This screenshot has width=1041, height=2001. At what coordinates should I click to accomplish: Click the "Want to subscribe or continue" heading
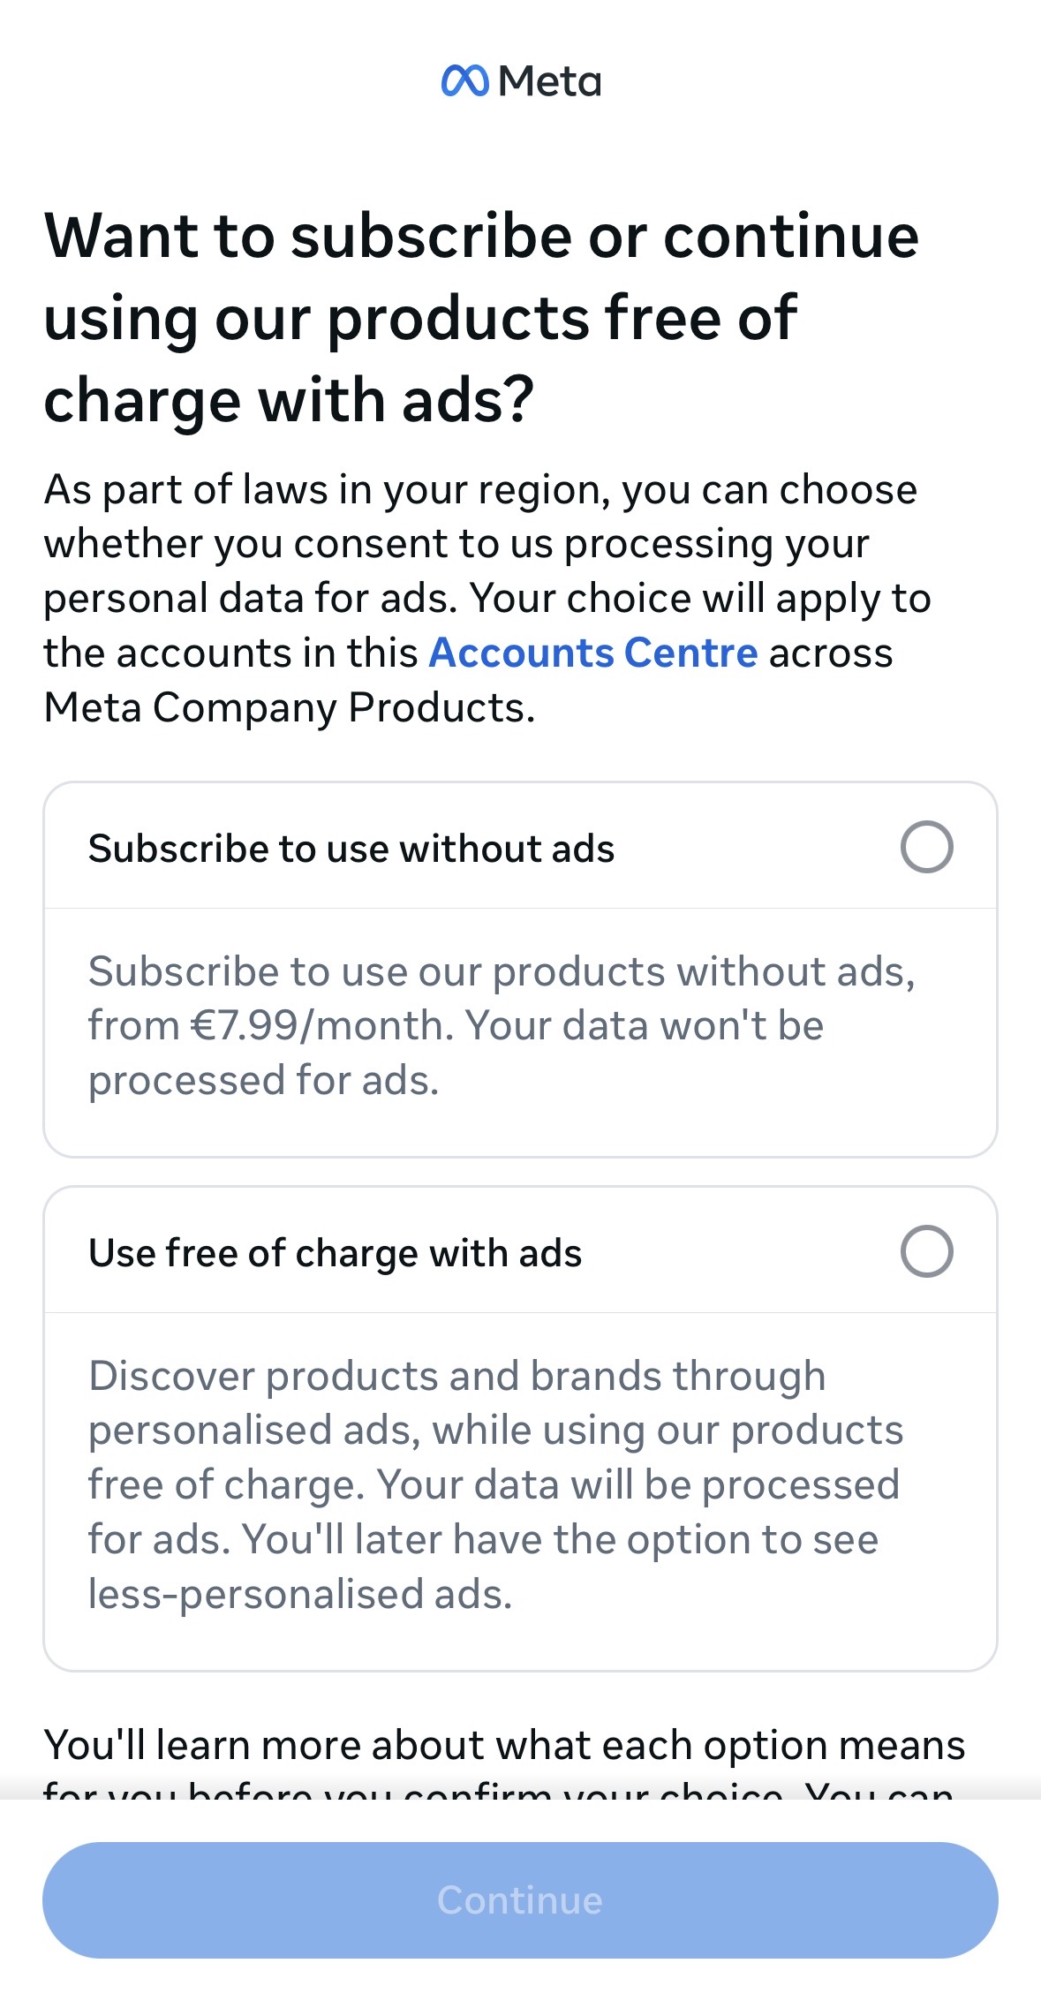(x=481, y=237)
